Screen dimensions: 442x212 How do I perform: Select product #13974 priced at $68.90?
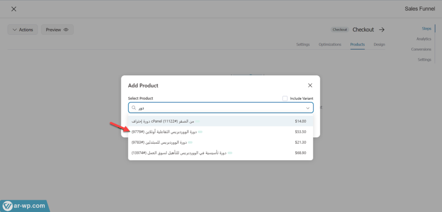220,153
